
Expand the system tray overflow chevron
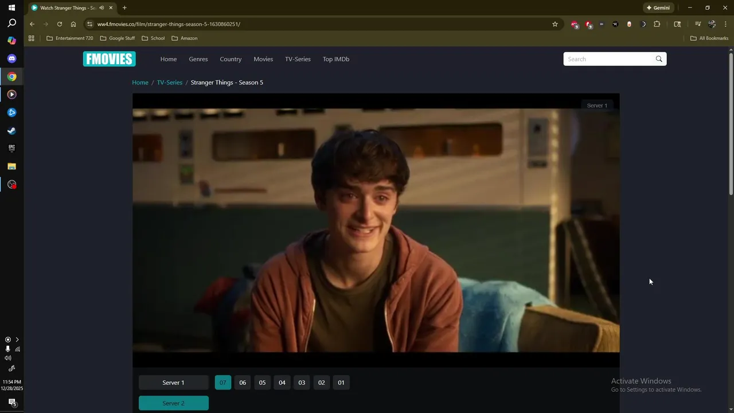point(17,340)
